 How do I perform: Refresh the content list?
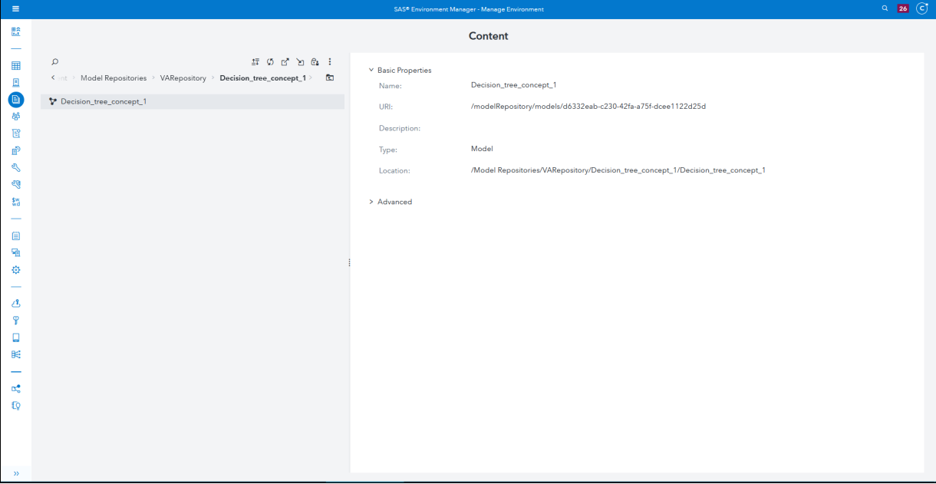tap(270, 61)
